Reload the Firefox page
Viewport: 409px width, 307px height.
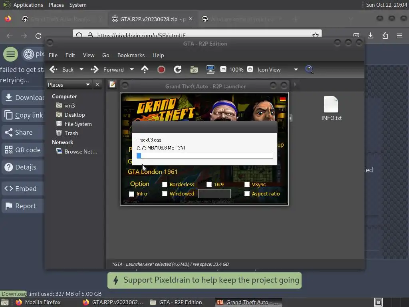point(38,36)
